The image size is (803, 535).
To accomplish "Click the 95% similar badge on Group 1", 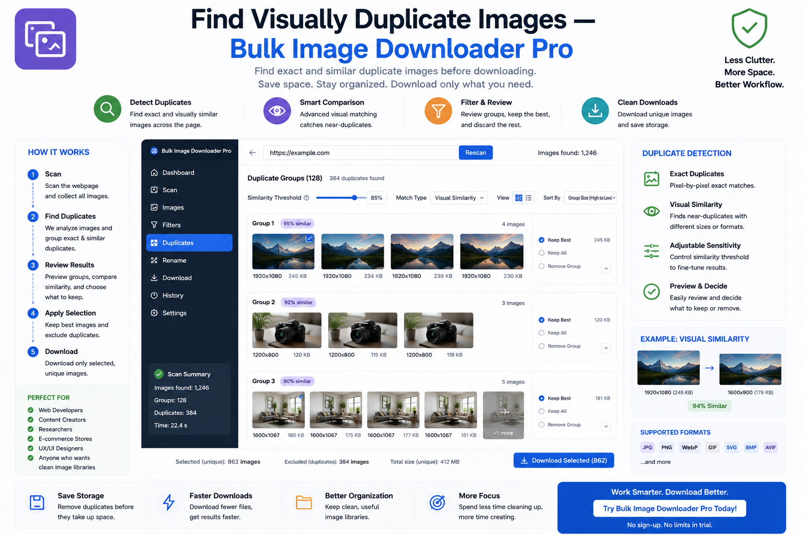I will [x=297, y=224].
